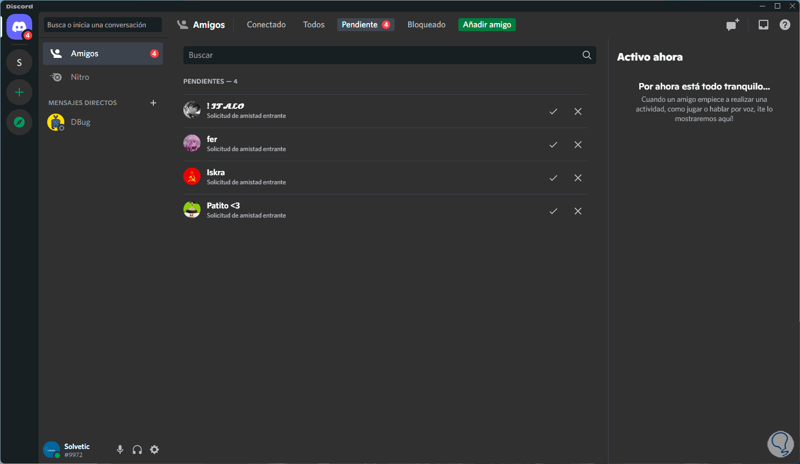Switch to the Conectado tab
The height and width of the screenshot is (464, 800).
point(266,25)
